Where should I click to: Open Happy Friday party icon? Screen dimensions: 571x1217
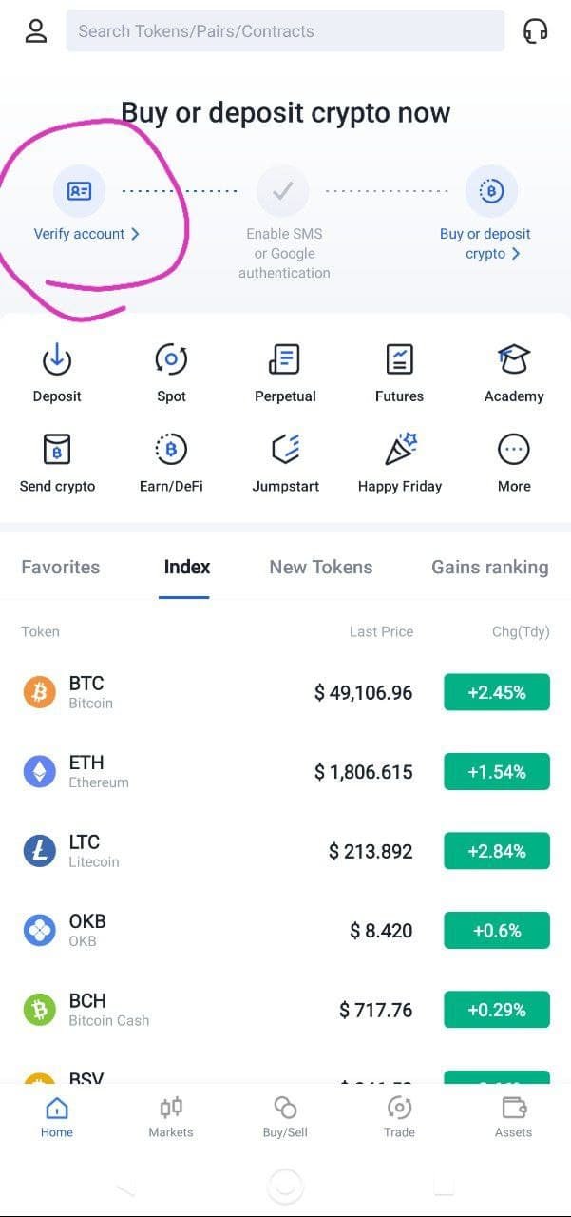(x=399, y=450)
